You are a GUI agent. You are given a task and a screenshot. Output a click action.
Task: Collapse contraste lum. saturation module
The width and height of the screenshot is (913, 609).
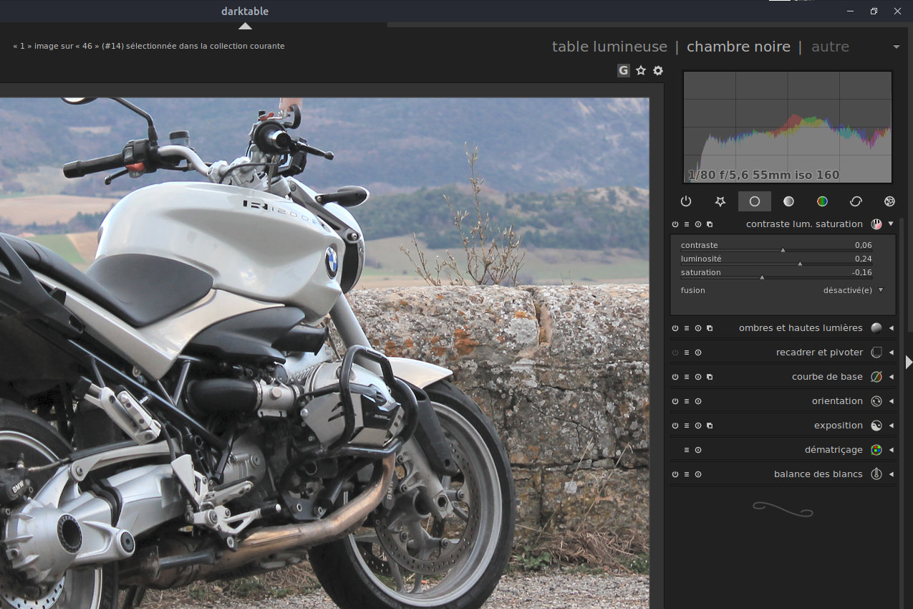[891, 224]
